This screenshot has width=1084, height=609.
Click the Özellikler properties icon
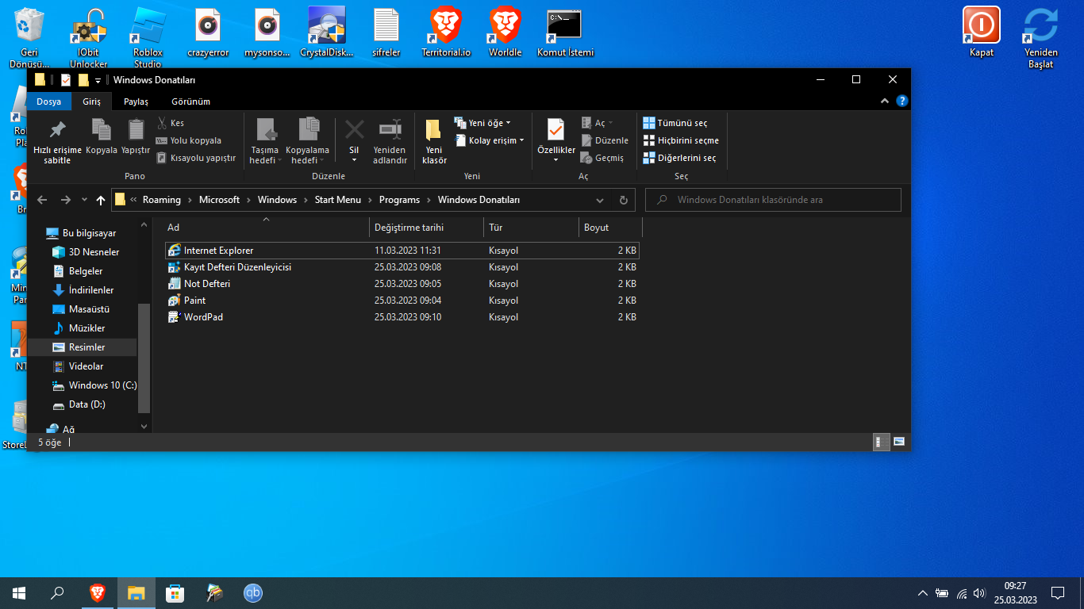(x=555, y=130)
